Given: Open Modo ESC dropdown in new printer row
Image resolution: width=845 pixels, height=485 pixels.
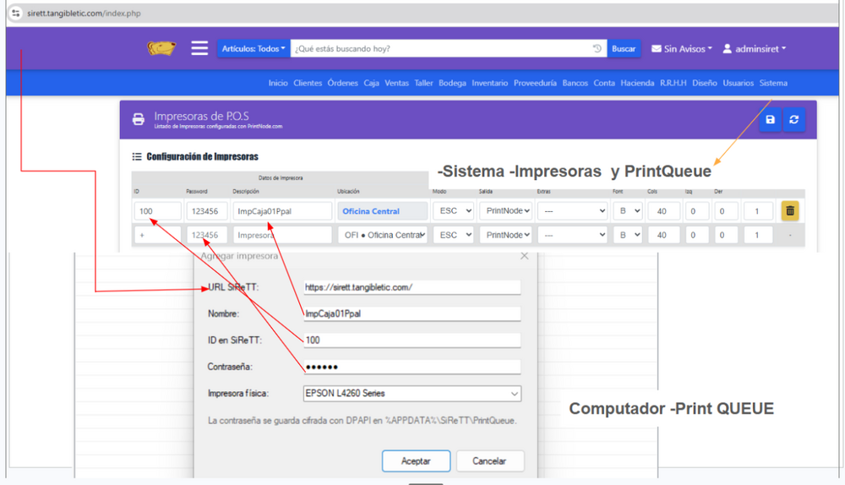Looking at the screenshot, I should tap(453, 235).
